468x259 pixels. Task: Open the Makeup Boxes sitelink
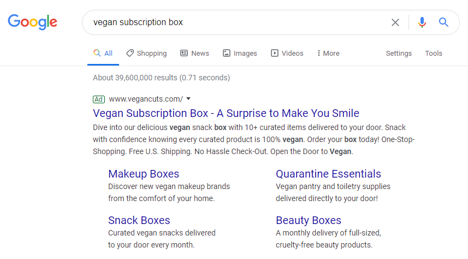click(144, 174)
